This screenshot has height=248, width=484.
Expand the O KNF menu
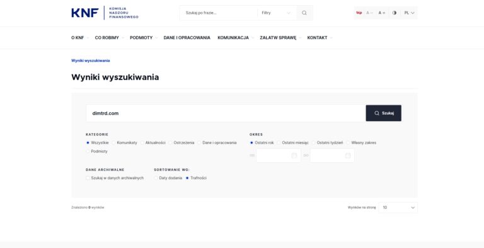coord(80,38)
